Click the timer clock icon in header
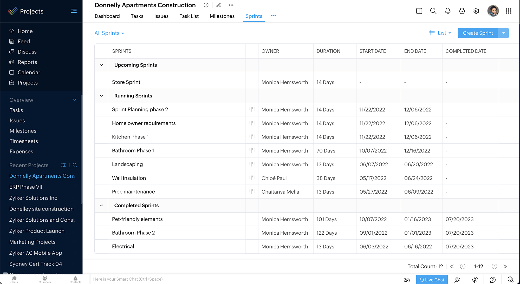 (x=462, y=11)
